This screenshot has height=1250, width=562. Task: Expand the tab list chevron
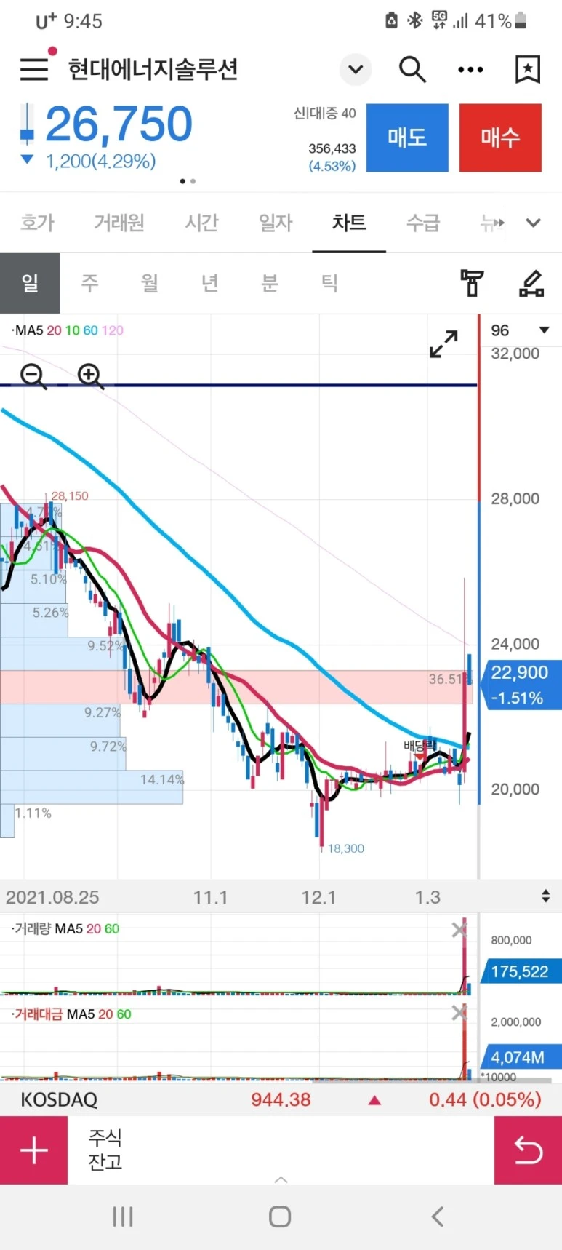(x=534, y=223)
